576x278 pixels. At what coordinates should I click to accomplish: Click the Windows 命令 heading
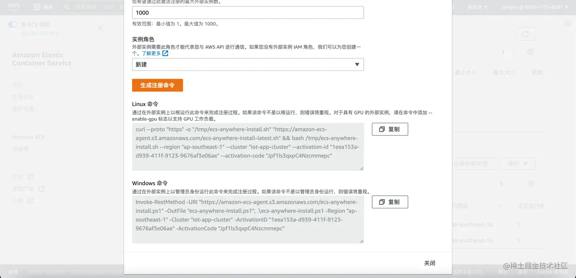(150, 183)
